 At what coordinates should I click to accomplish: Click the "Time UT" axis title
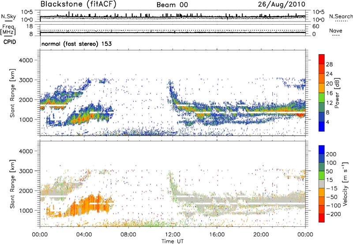(173, 241)
